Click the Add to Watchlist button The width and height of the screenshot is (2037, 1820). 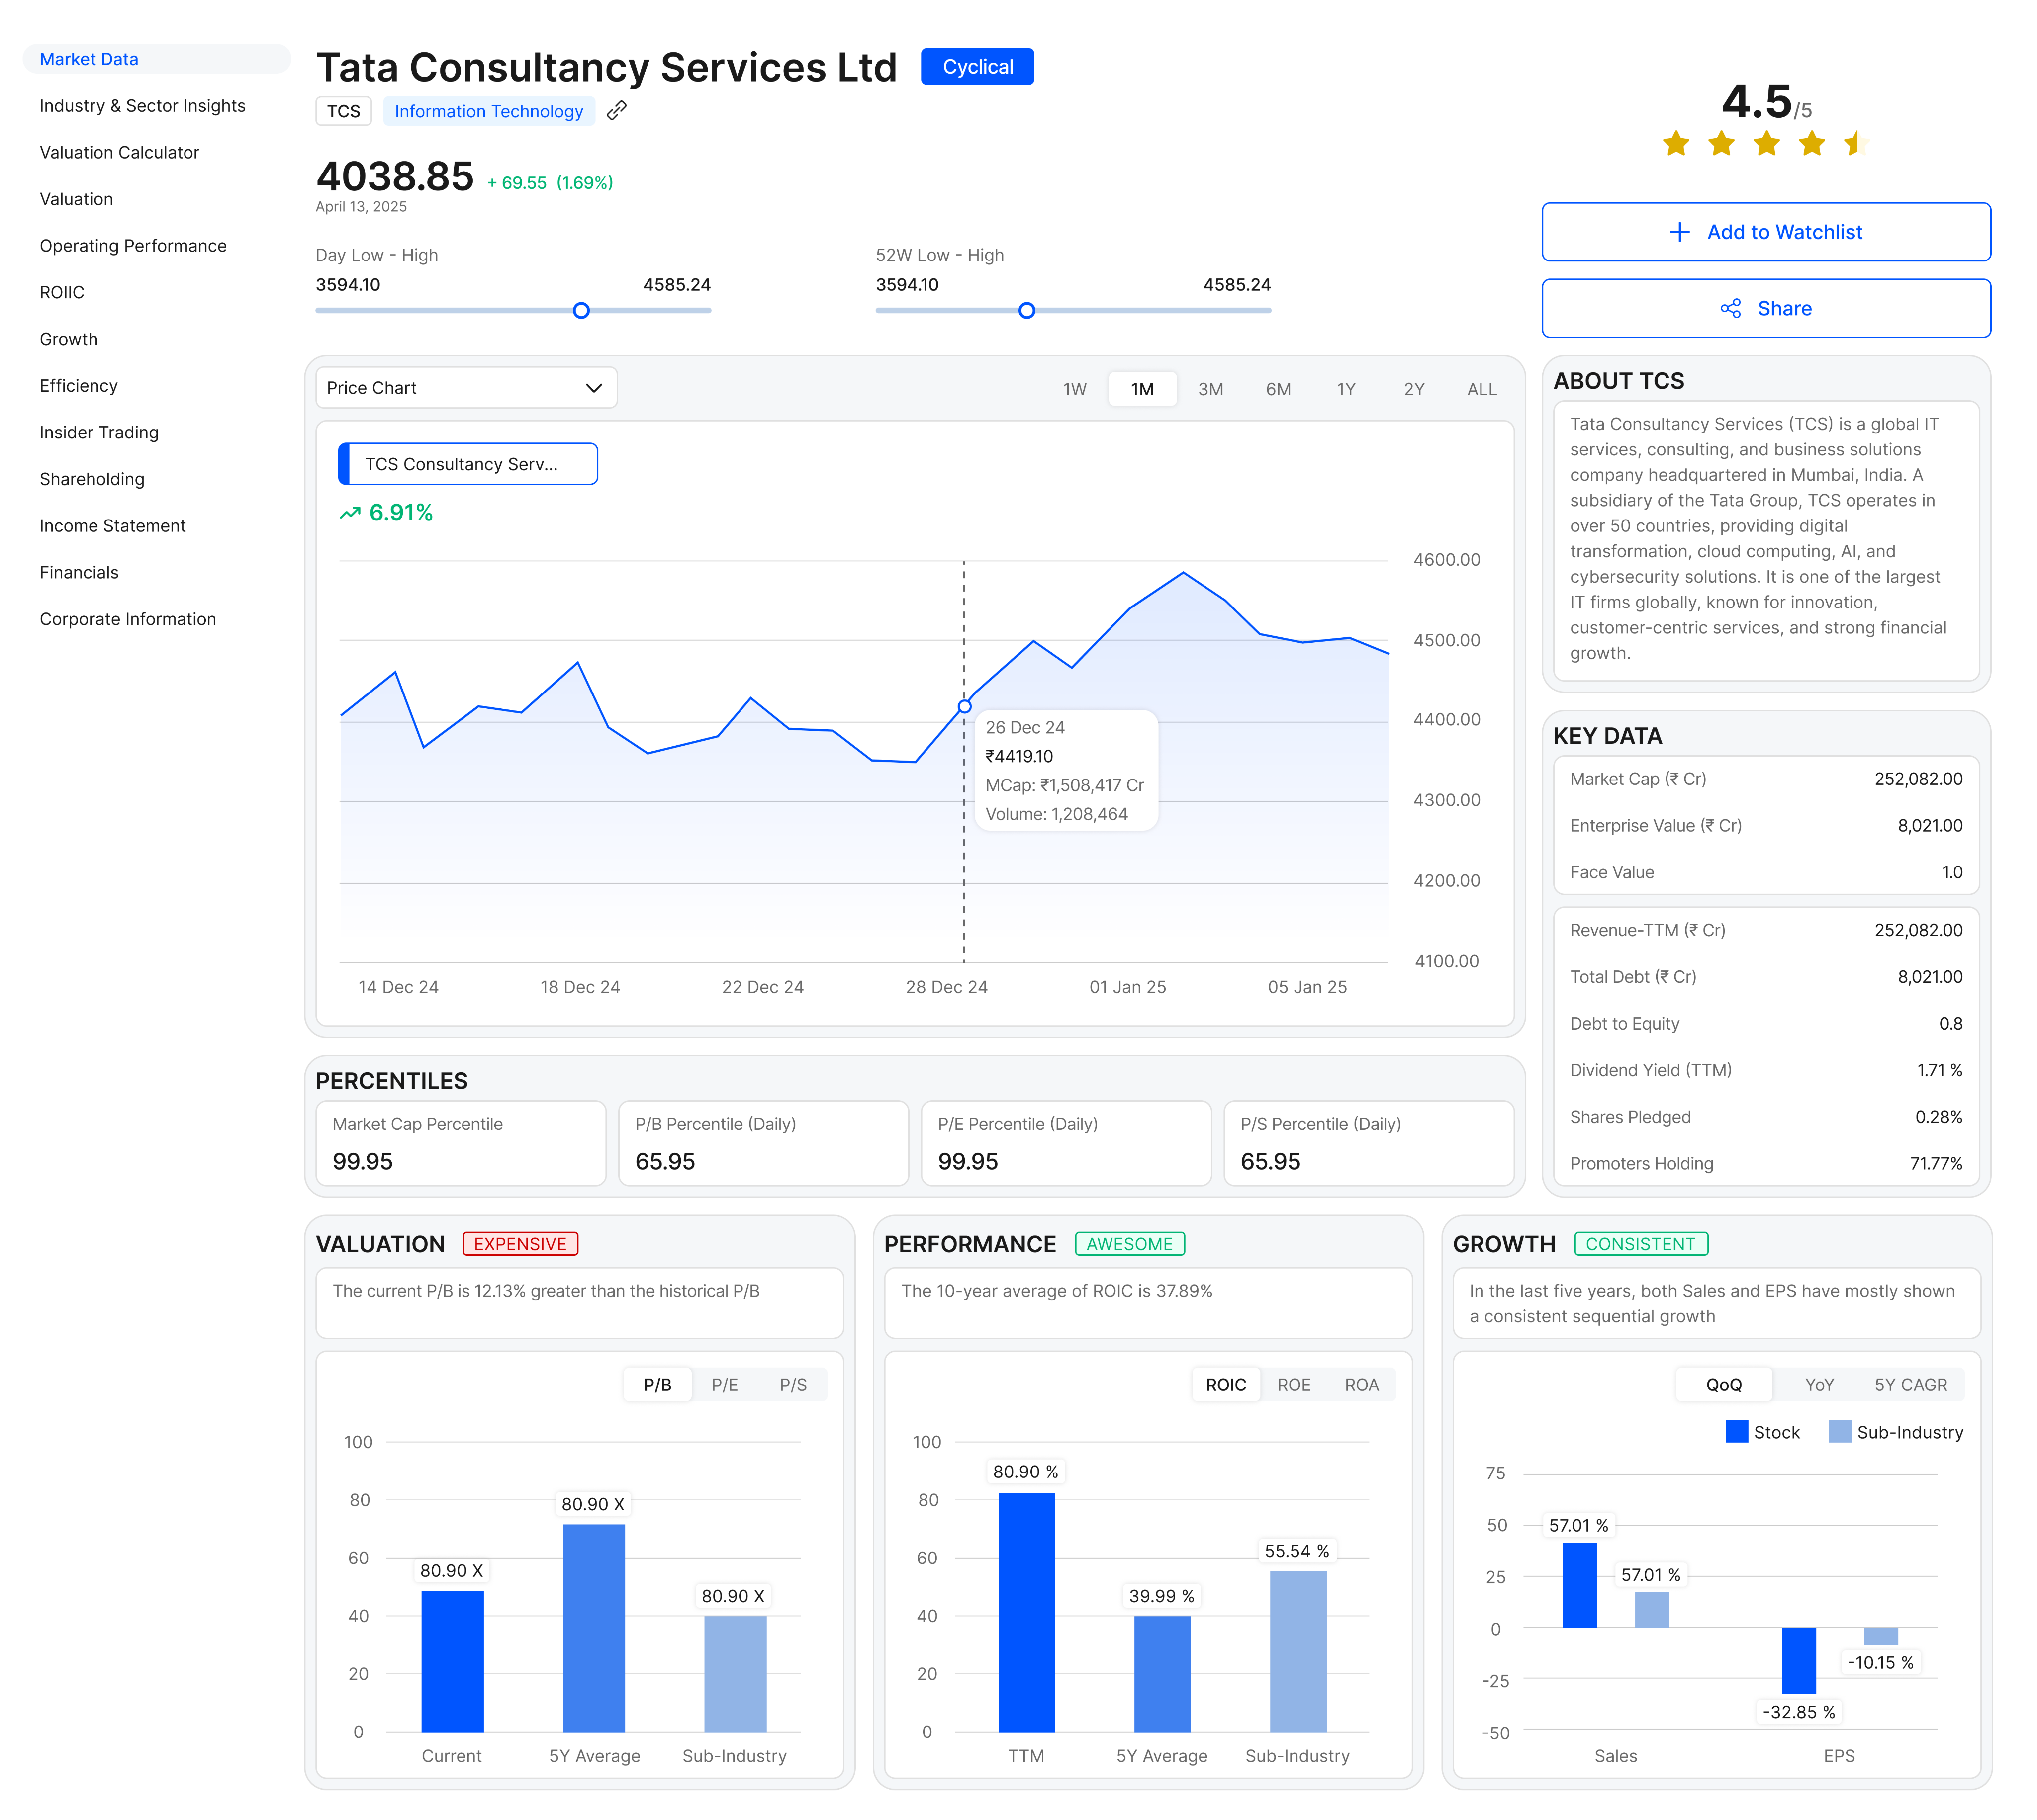pos(1765,232)
